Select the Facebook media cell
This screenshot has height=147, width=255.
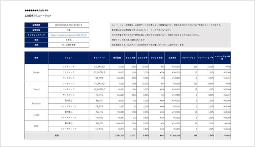(37, 103)
